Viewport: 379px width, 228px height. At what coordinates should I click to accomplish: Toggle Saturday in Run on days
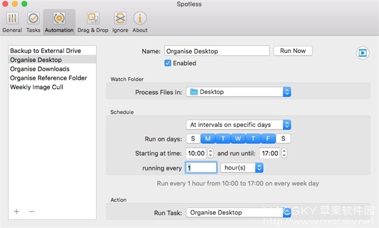tap(283, 138)
